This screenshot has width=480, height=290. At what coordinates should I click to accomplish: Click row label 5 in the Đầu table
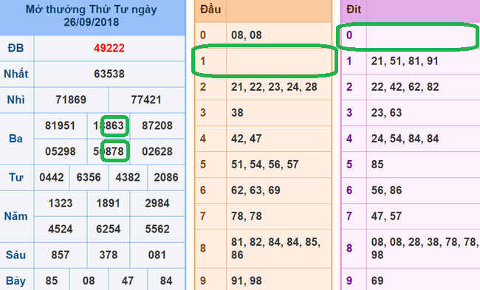point(203,165)
